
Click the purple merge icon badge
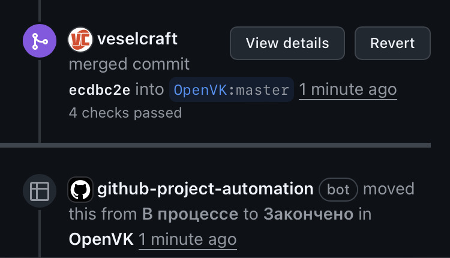(40, 41)
